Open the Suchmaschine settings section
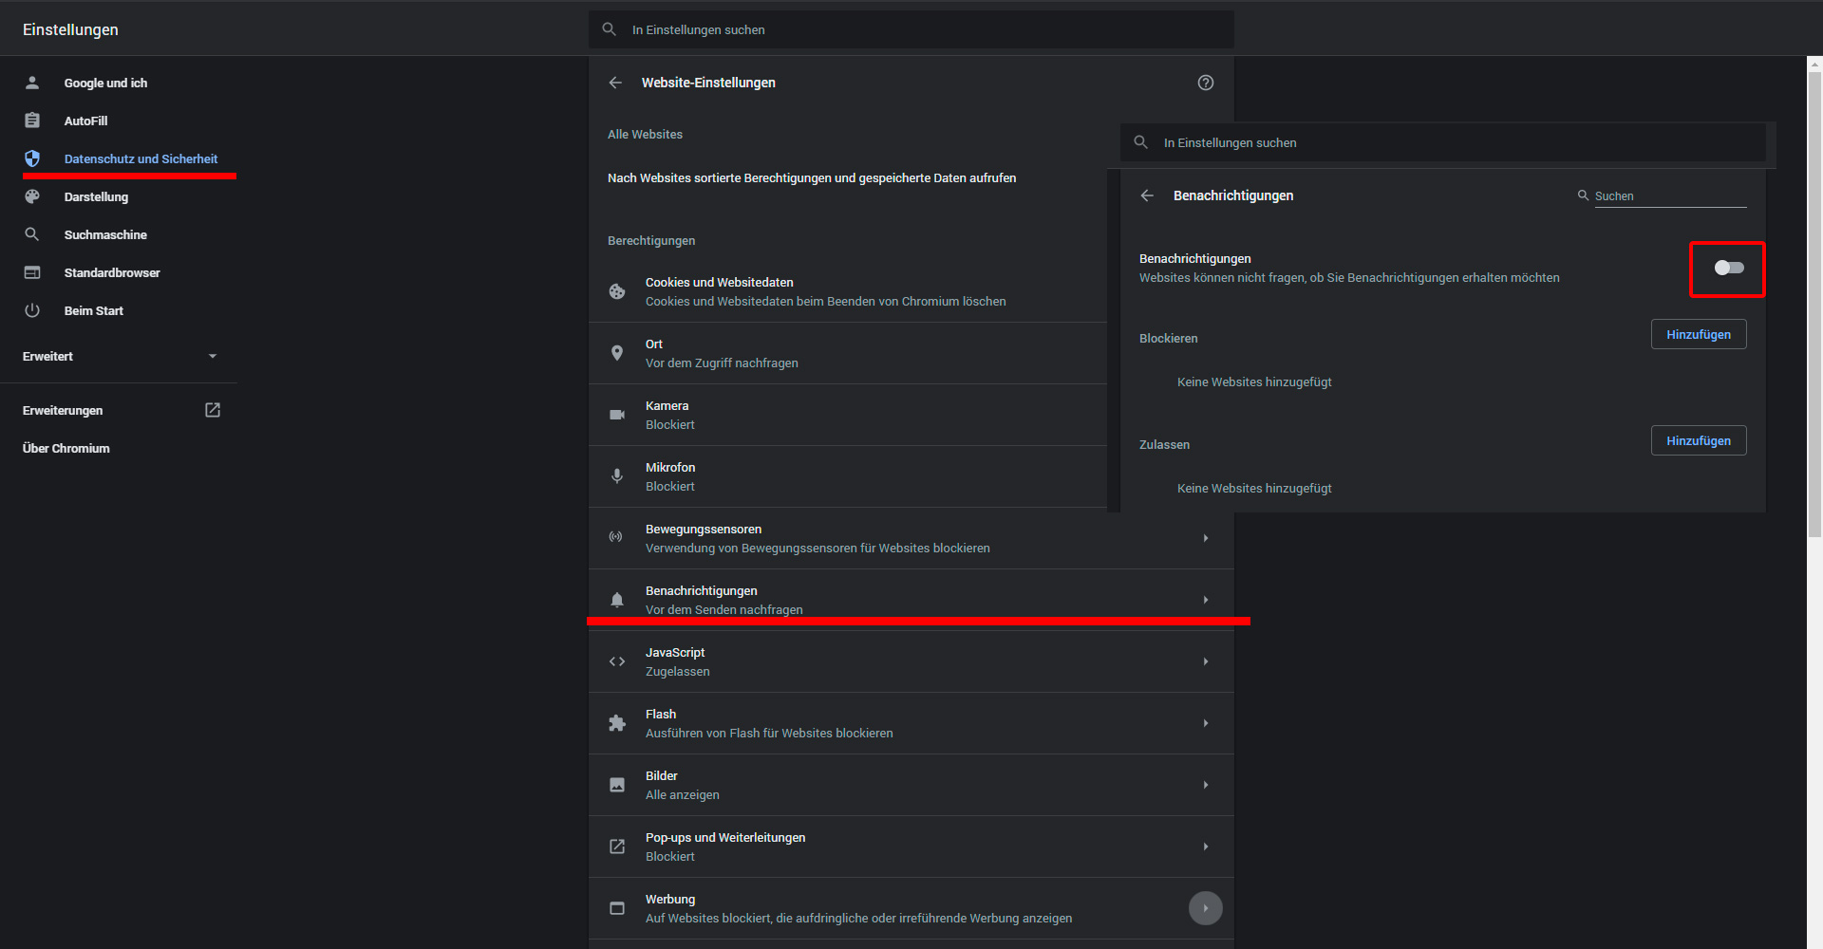This screenshot has height=949, width=1823. (x=104, y=234)
